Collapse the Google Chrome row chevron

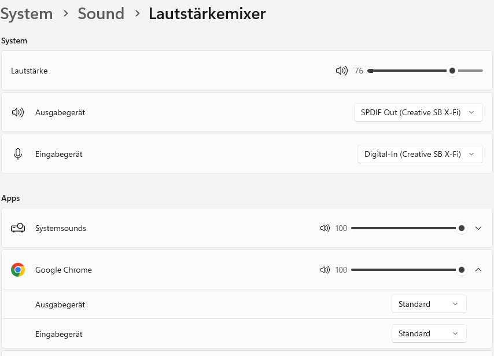478,270
